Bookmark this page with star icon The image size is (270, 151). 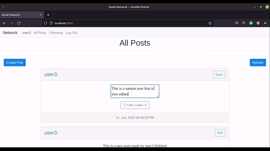click(210, 23)
